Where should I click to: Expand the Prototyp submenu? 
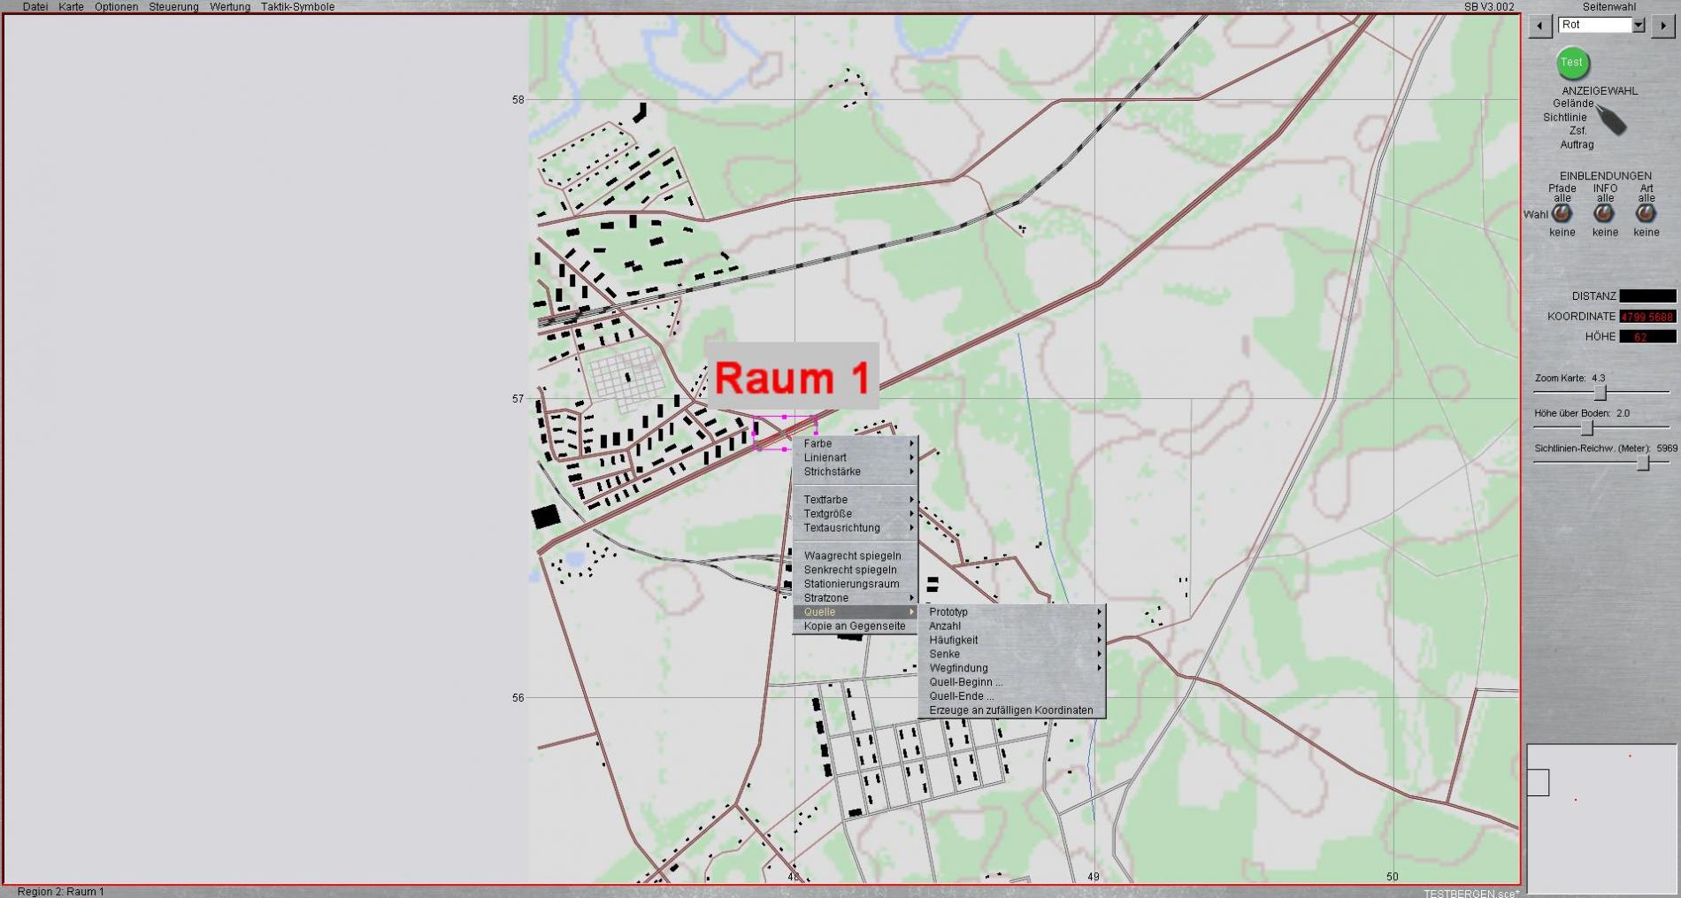pos(1013,611)
